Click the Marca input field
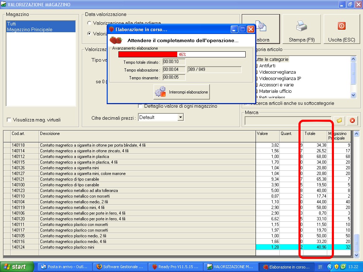Viewport: 363px width, 272px height. tap(288, 120)
